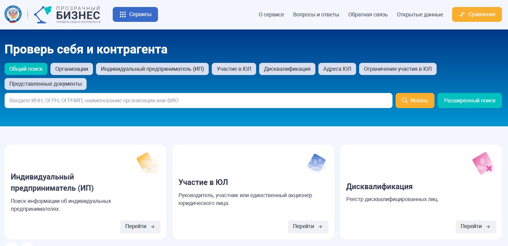Click the pink person-cross Дисквалификация icon
This screenshot has width=508, height=246.
click(483, 164)
